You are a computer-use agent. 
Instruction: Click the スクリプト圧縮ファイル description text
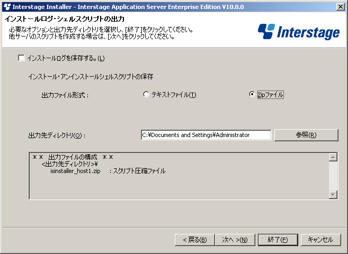pos(139,171)
